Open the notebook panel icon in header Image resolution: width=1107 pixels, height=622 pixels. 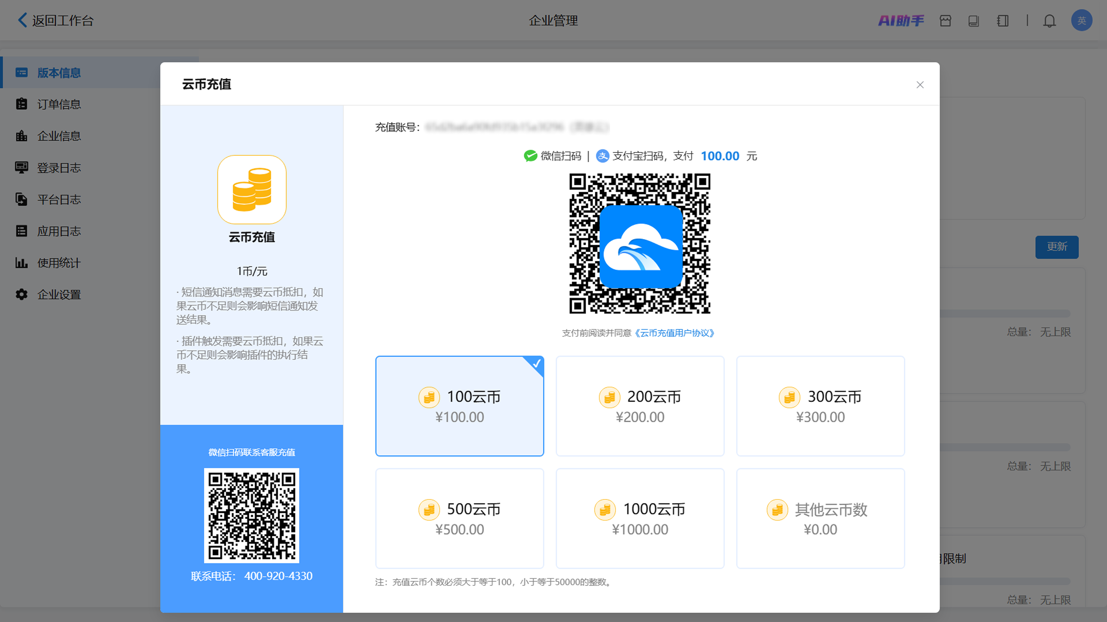coord(1003,21)
